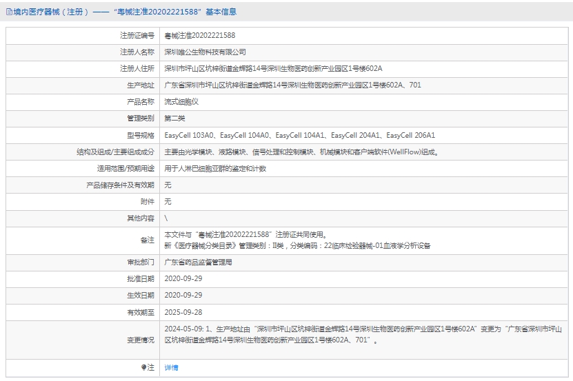Open the 详情 link in the 注 row
This screenshot has width=573, height=381.
tap(172, 367)
